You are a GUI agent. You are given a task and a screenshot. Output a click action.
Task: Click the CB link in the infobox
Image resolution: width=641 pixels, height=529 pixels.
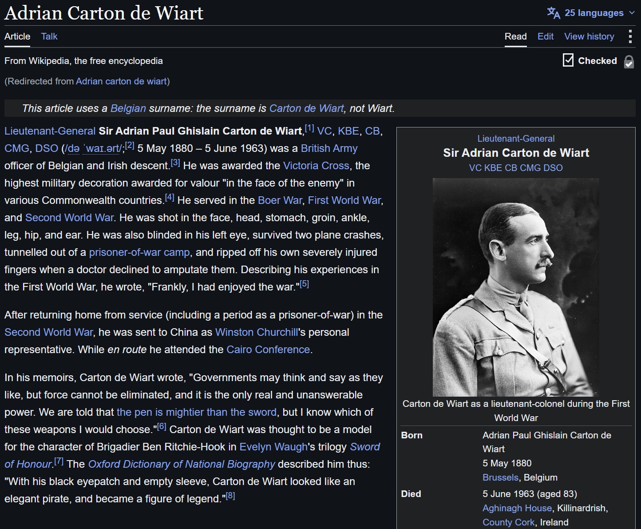click(511, 168)
